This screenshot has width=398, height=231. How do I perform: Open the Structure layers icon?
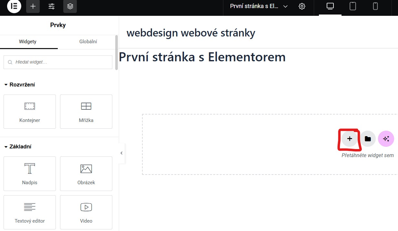70,6
